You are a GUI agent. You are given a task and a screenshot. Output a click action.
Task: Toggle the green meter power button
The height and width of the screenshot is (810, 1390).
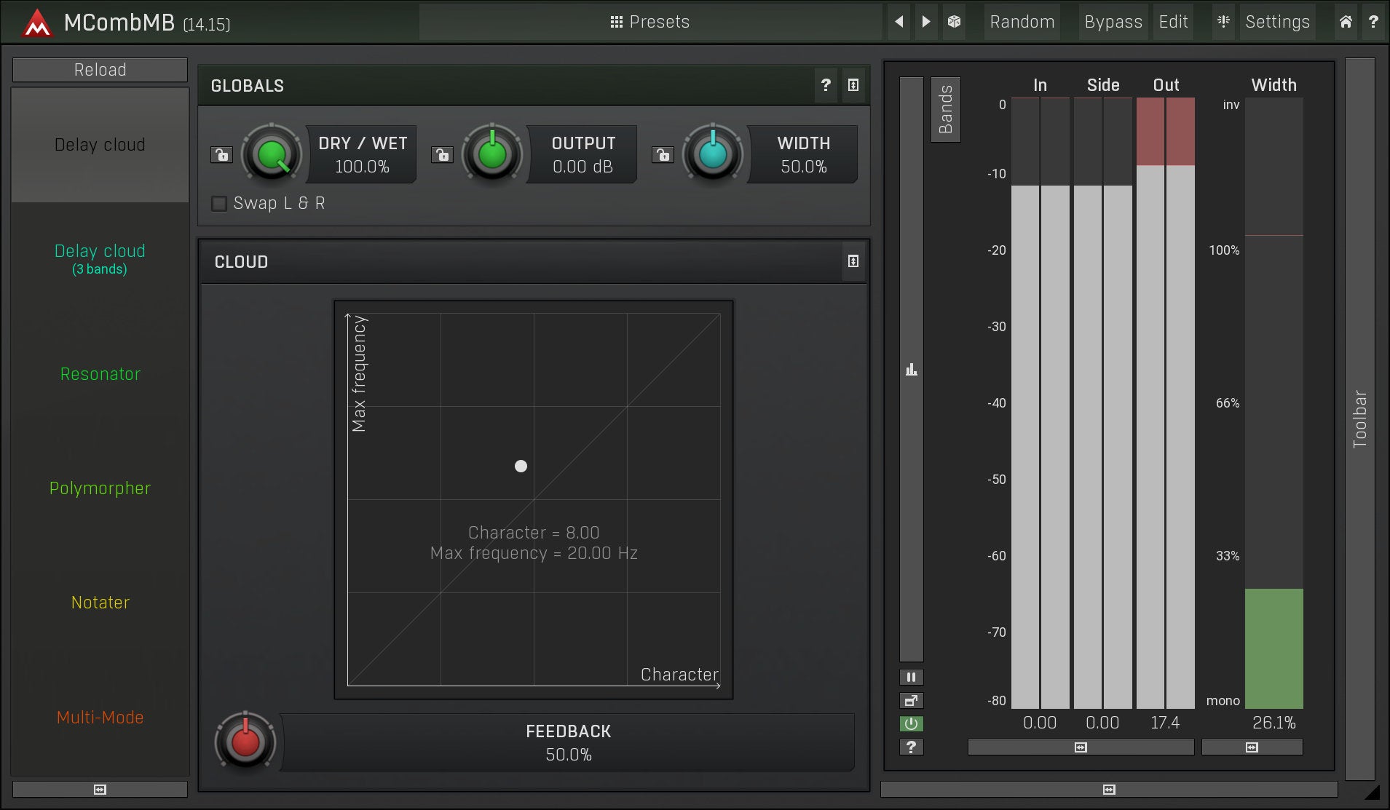tap(911, 724)
